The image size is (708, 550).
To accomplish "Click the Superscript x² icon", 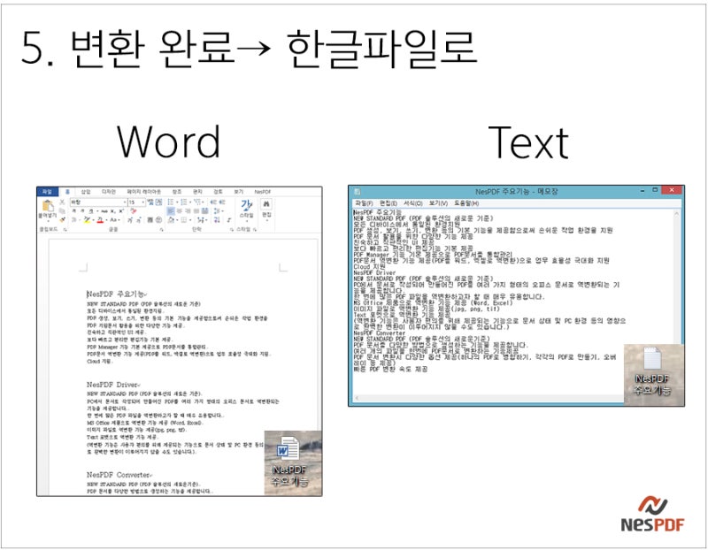I will (x=121, y=211).
